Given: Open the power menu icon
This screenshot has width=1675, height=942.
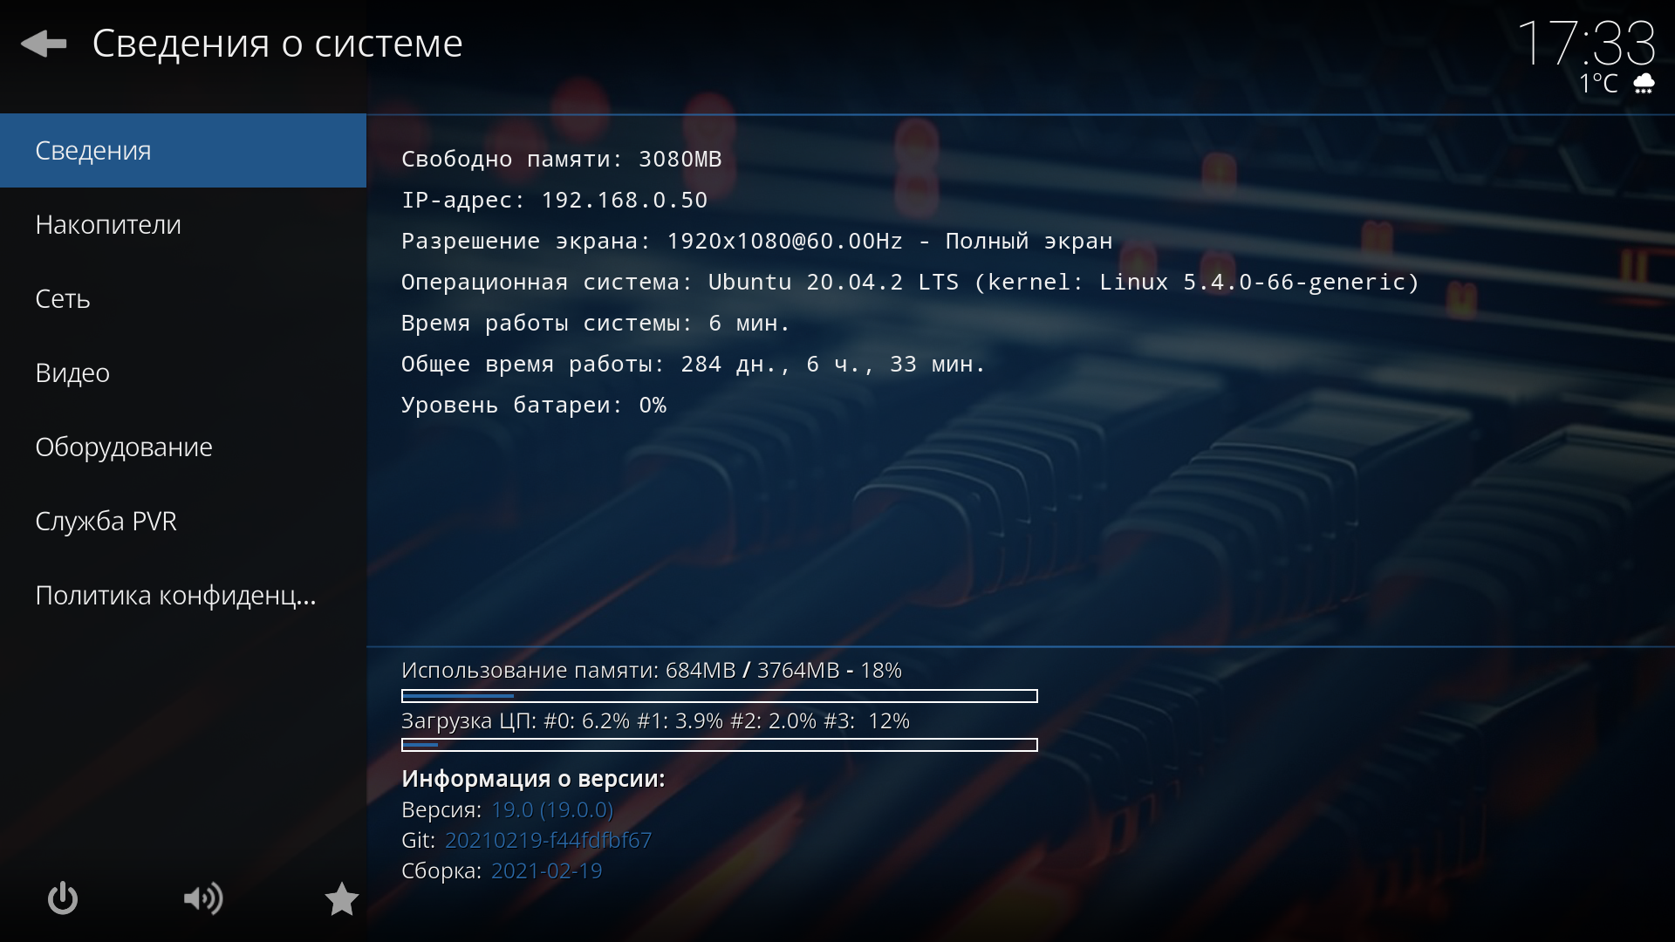Looking at the screenshot, I should 62,898.
